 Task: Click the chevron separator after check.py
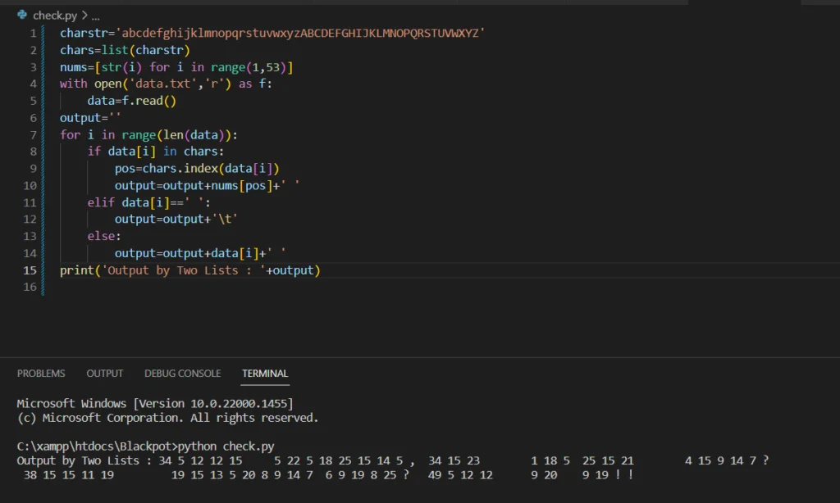84,16
